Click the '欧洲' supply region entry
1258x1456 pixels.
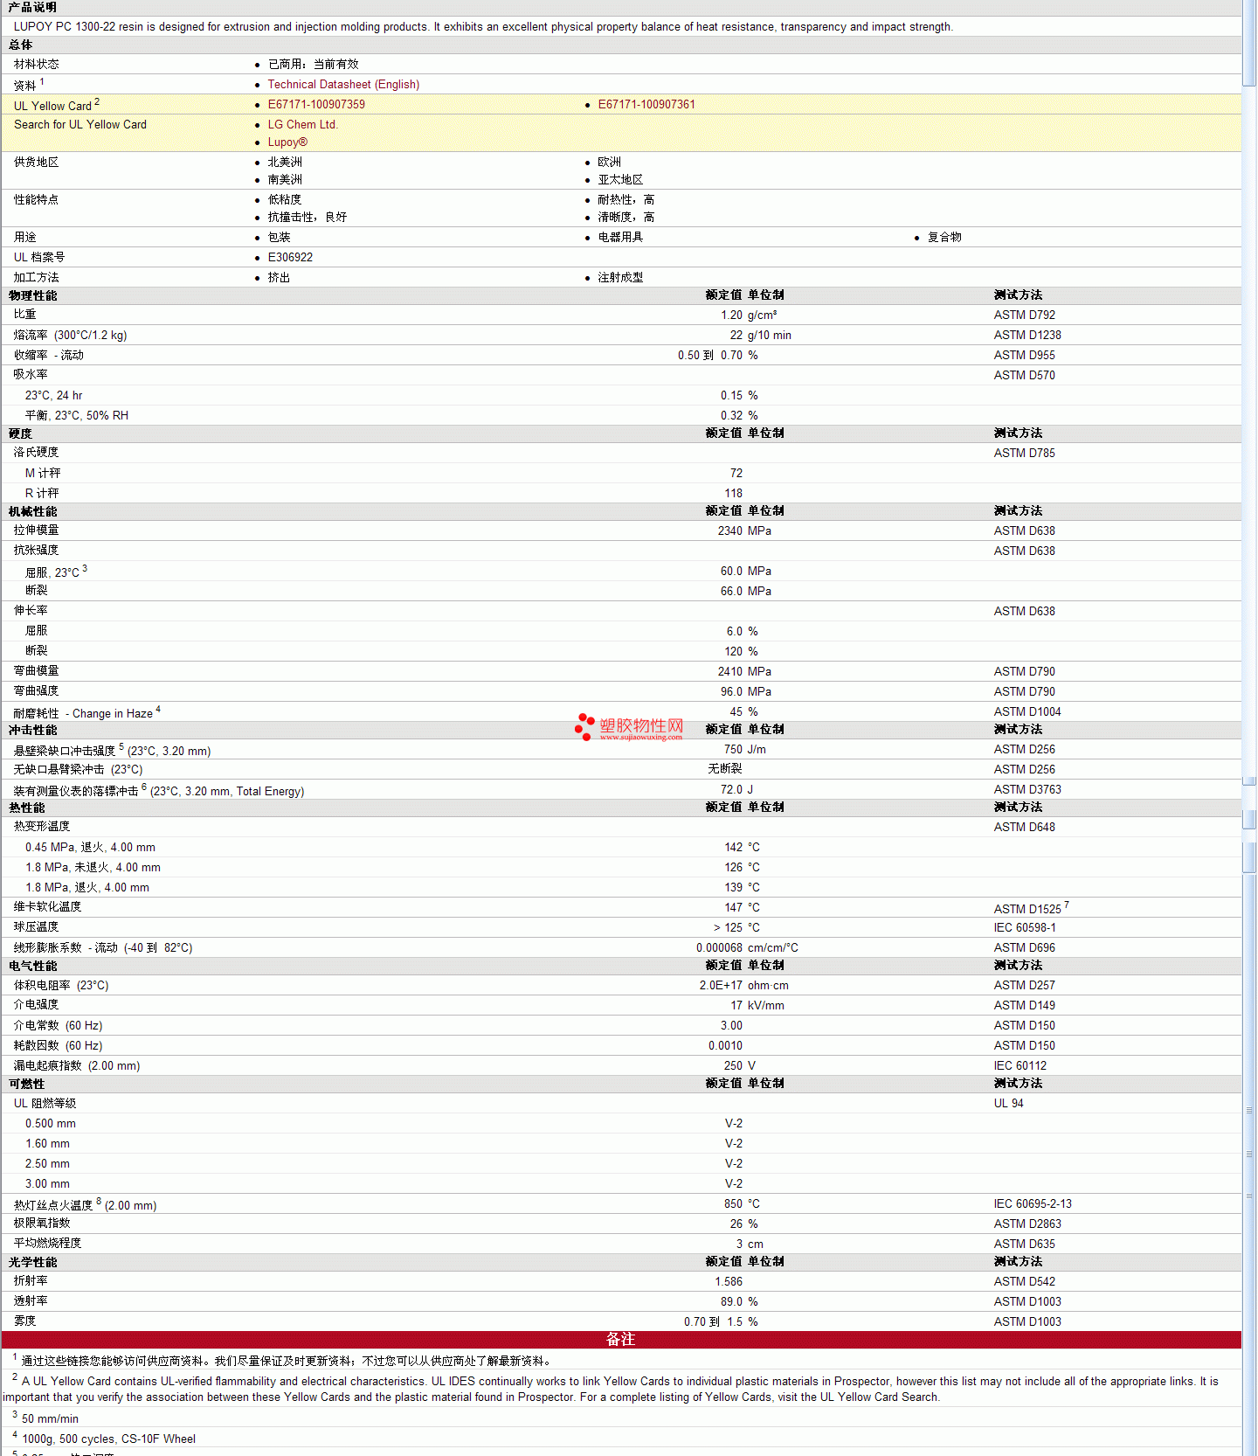point(610,163)
